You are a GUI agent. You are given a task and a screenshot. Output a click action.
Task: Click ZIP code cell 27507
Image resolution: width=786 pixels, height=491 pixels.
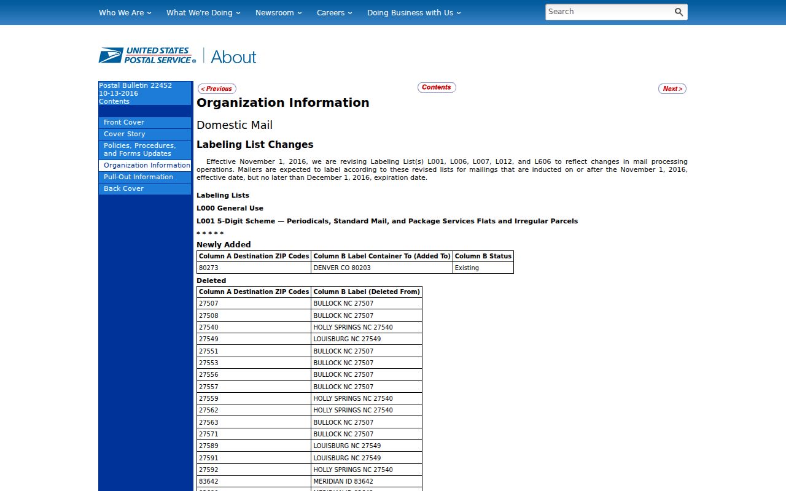click(254, 303)
